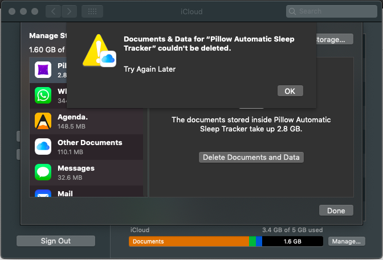Click the window close button
Screen dimensions: 383x260
pyautogui.click(x=12, y=11)
